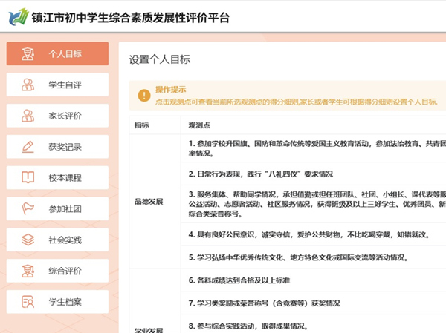Click the platform logo in header
This screenshot has height=333, width=446.
16,16
